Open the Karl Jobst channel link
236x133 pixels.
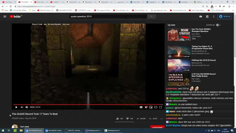(25, 127)
